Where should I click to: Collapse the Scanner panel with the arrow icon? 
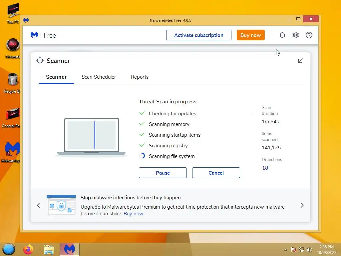tap(300, 61)
